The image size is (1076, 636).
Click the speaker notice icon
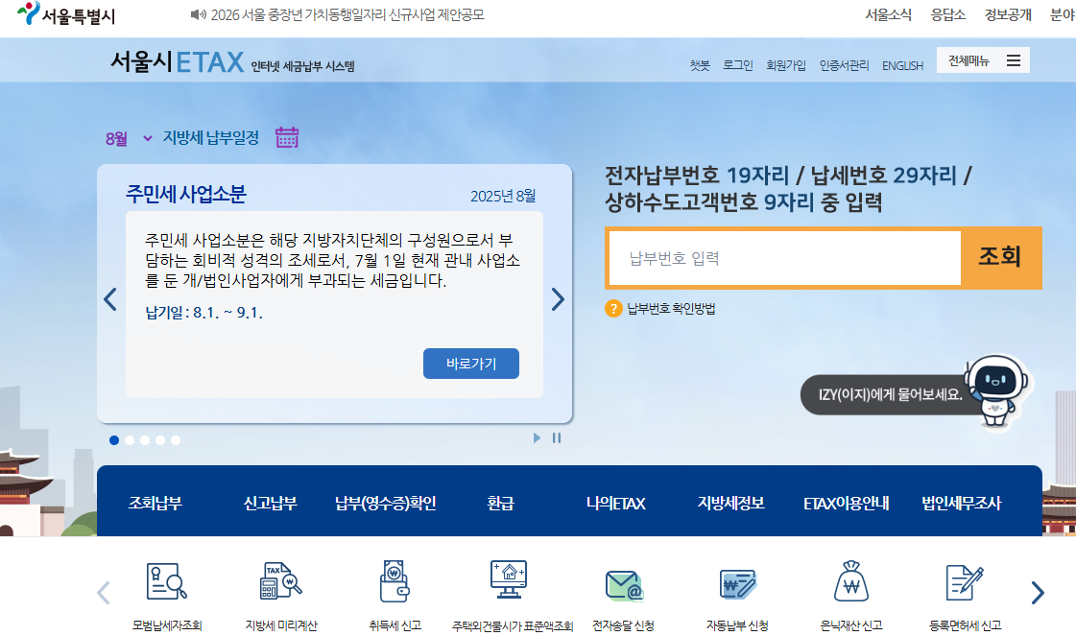tap(199, 15)
